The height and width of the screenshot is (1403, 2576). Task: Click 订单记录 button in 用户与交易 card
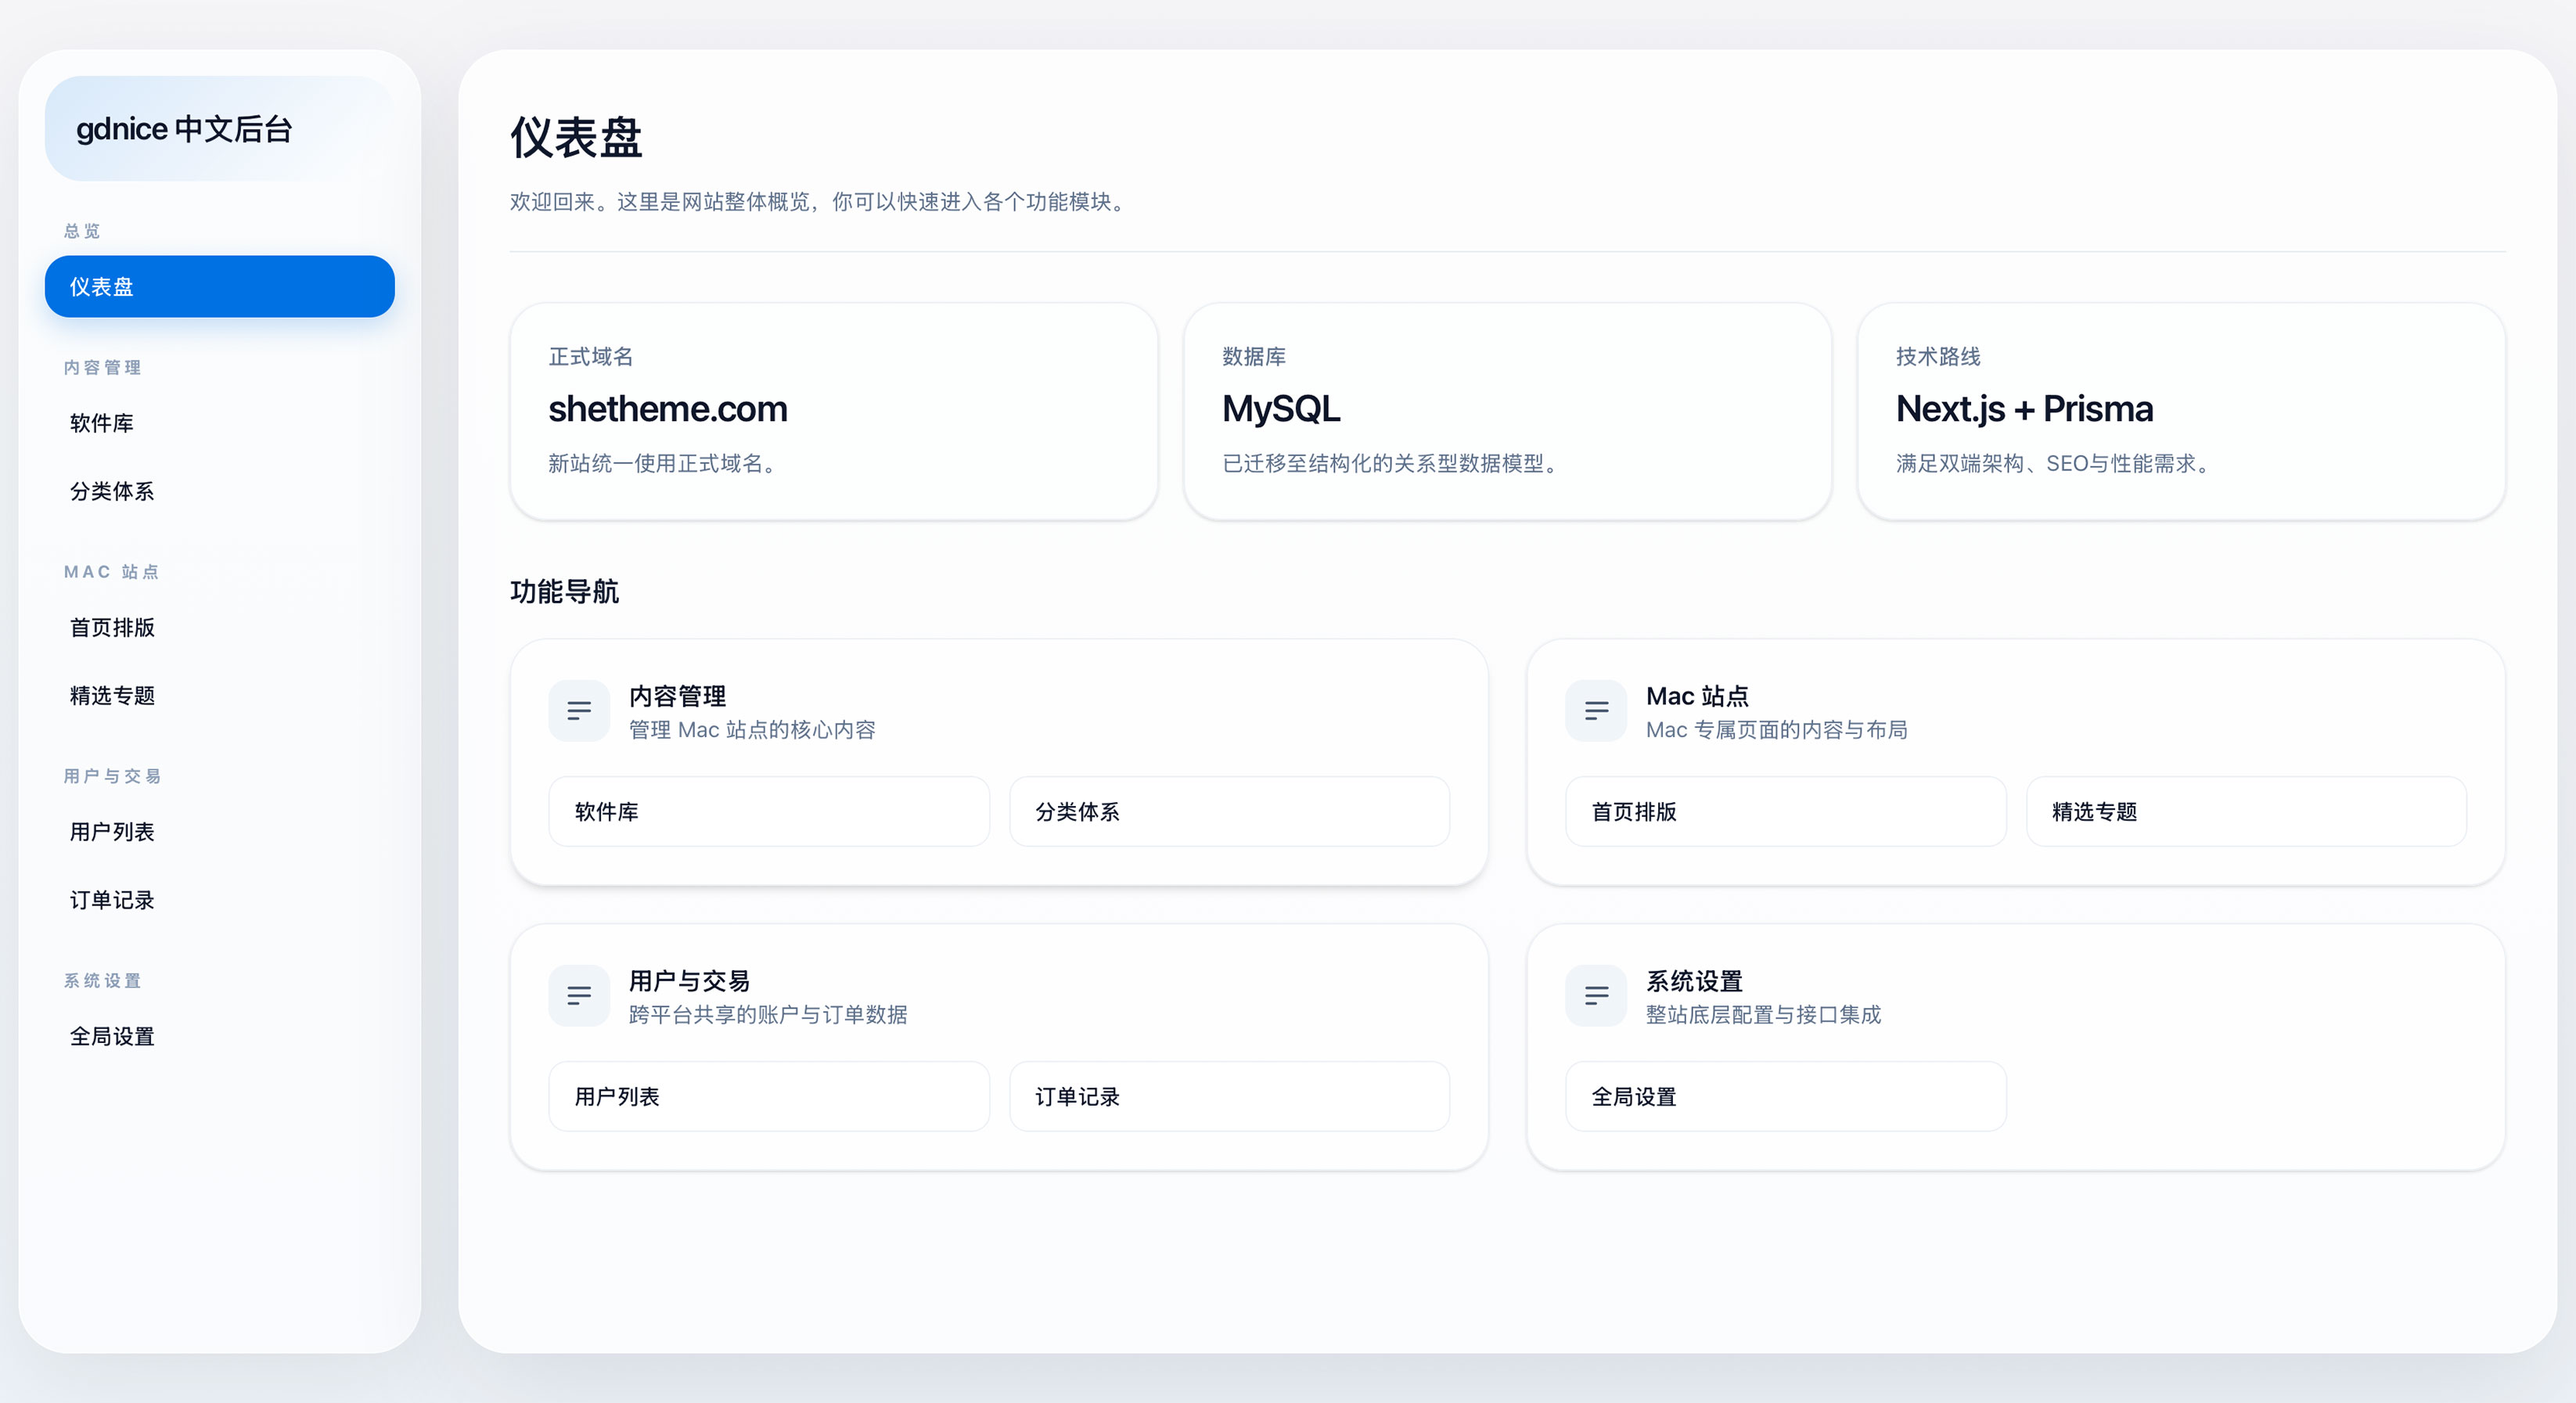(1229, 1097)
